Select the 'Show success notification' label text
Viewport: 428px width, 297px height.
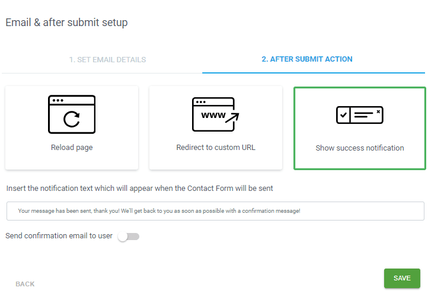click(360, 148)
